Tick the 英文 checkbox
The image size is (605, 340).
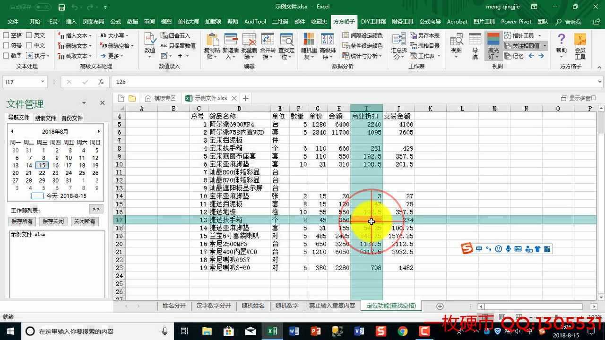coord(29,35)
